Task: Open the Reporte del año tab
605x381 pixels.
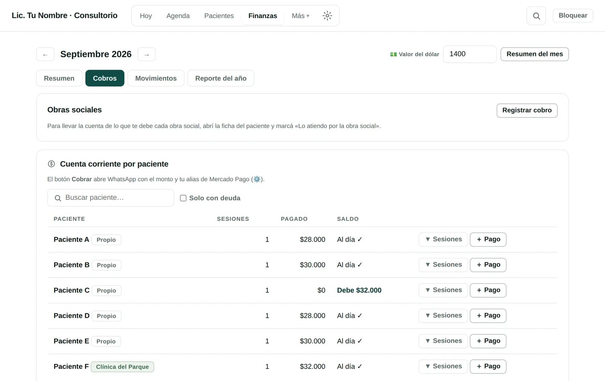Action: pos(221,78)
